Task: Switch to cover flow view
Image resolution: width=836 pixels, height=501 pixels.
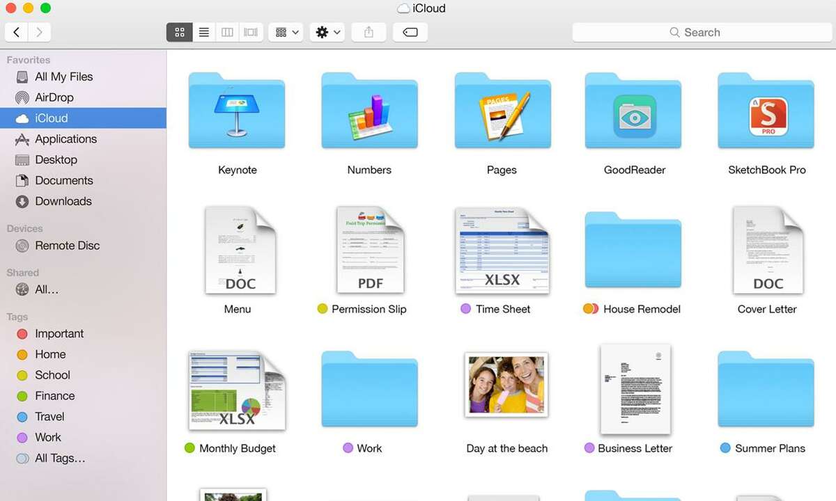Action: point(251,32)
